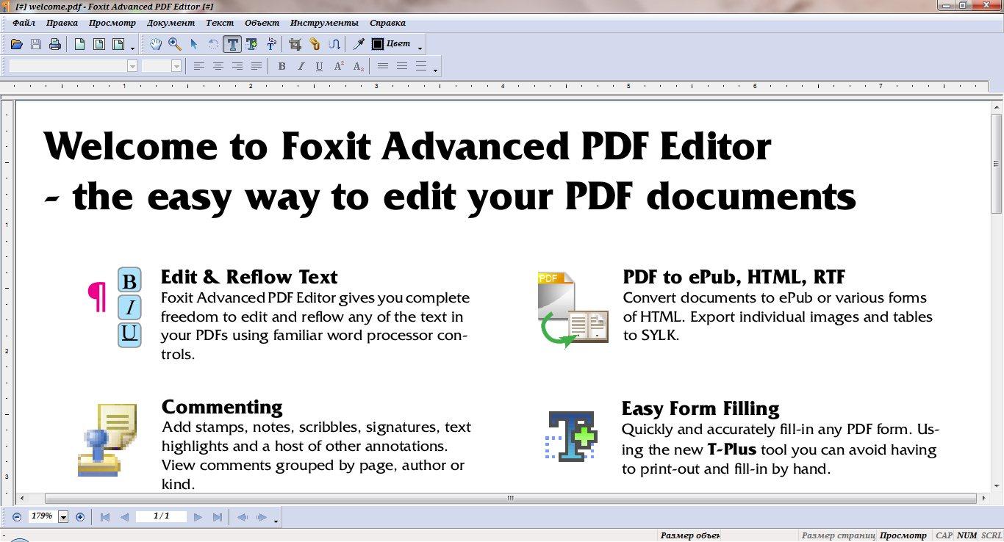Toggle Bold formatting
The image size is (1004, 542).
click(x=282, y=66)
